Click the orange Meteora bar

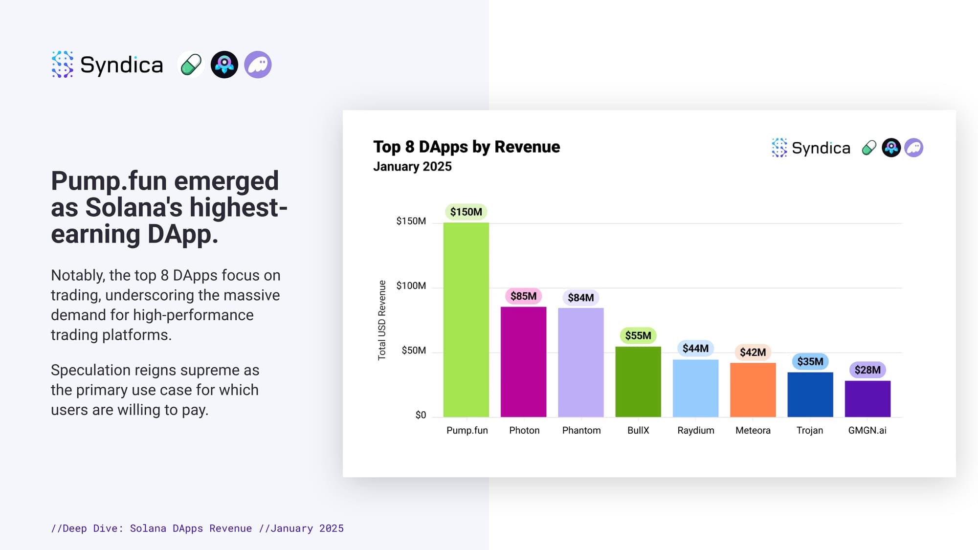753,390
